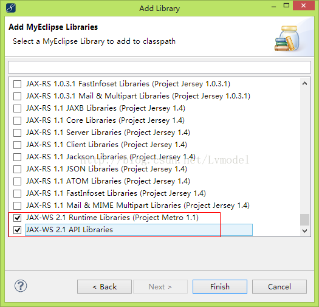The image size is (319, 307).
Task: Click the scrollbar up arrow
Action: click(304, 83)
